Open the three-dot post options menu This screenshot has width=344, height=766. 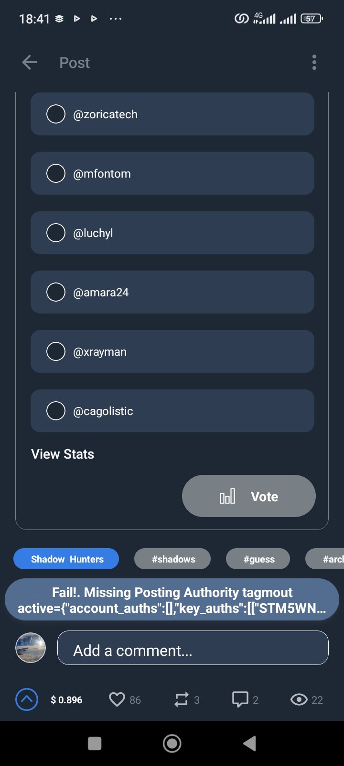[x=314, y=62]
